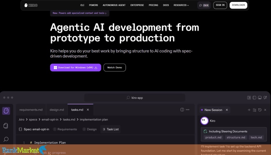Open the Search sidebar icon
Image resolution: width=271 pixels, height=155 pixels.
(6, 139)
